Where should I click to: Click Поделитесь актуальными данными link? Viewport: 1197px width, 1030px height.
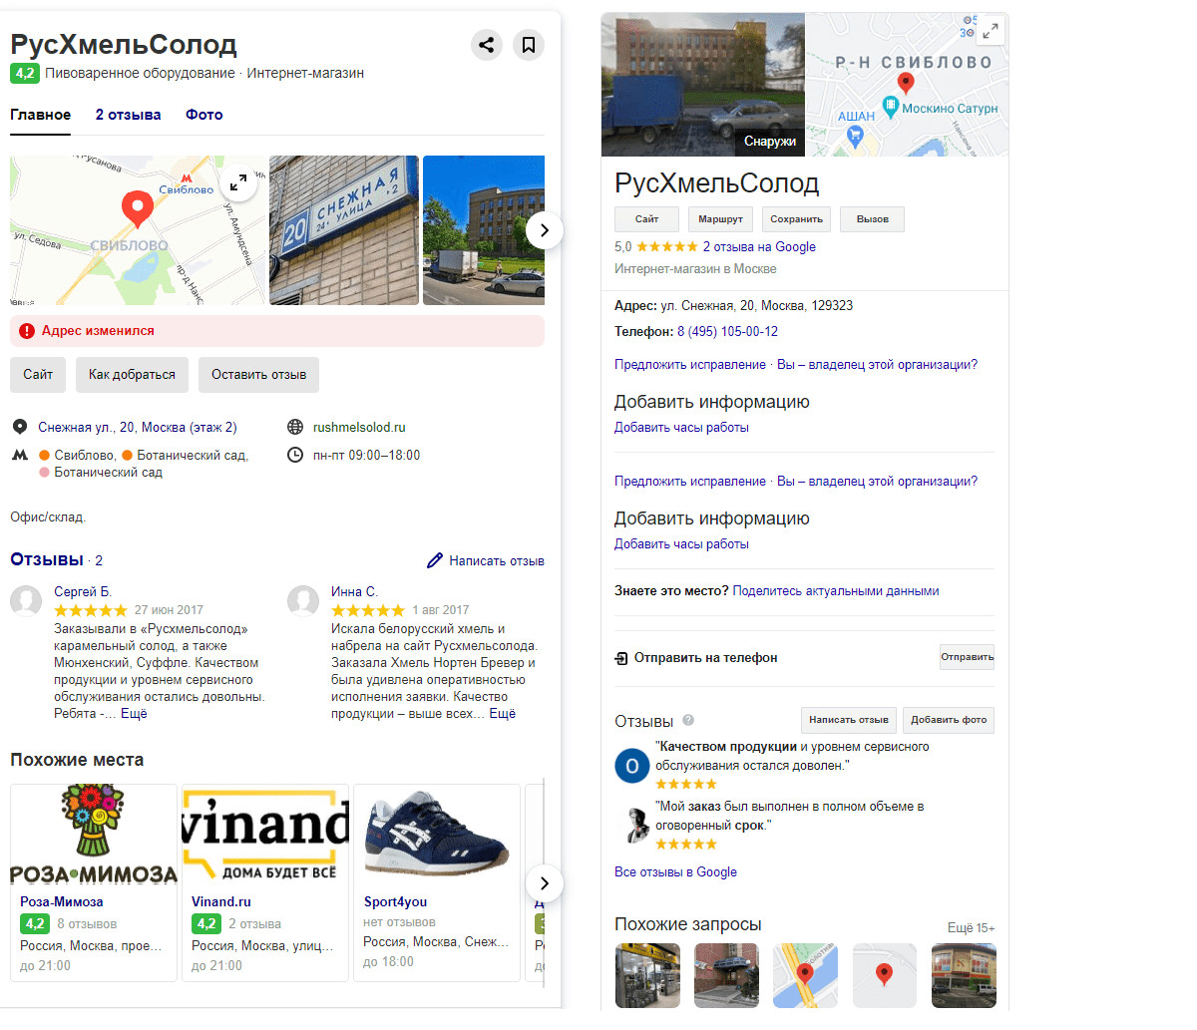coord(836,590)
